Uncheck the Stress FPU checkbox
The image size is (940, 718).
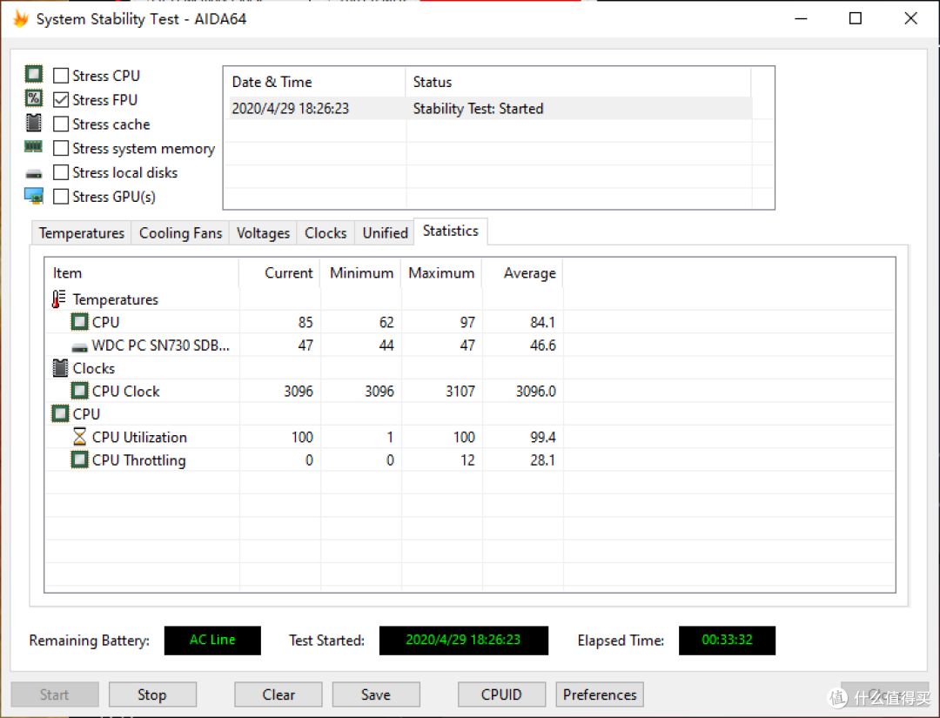click(61, 99)
